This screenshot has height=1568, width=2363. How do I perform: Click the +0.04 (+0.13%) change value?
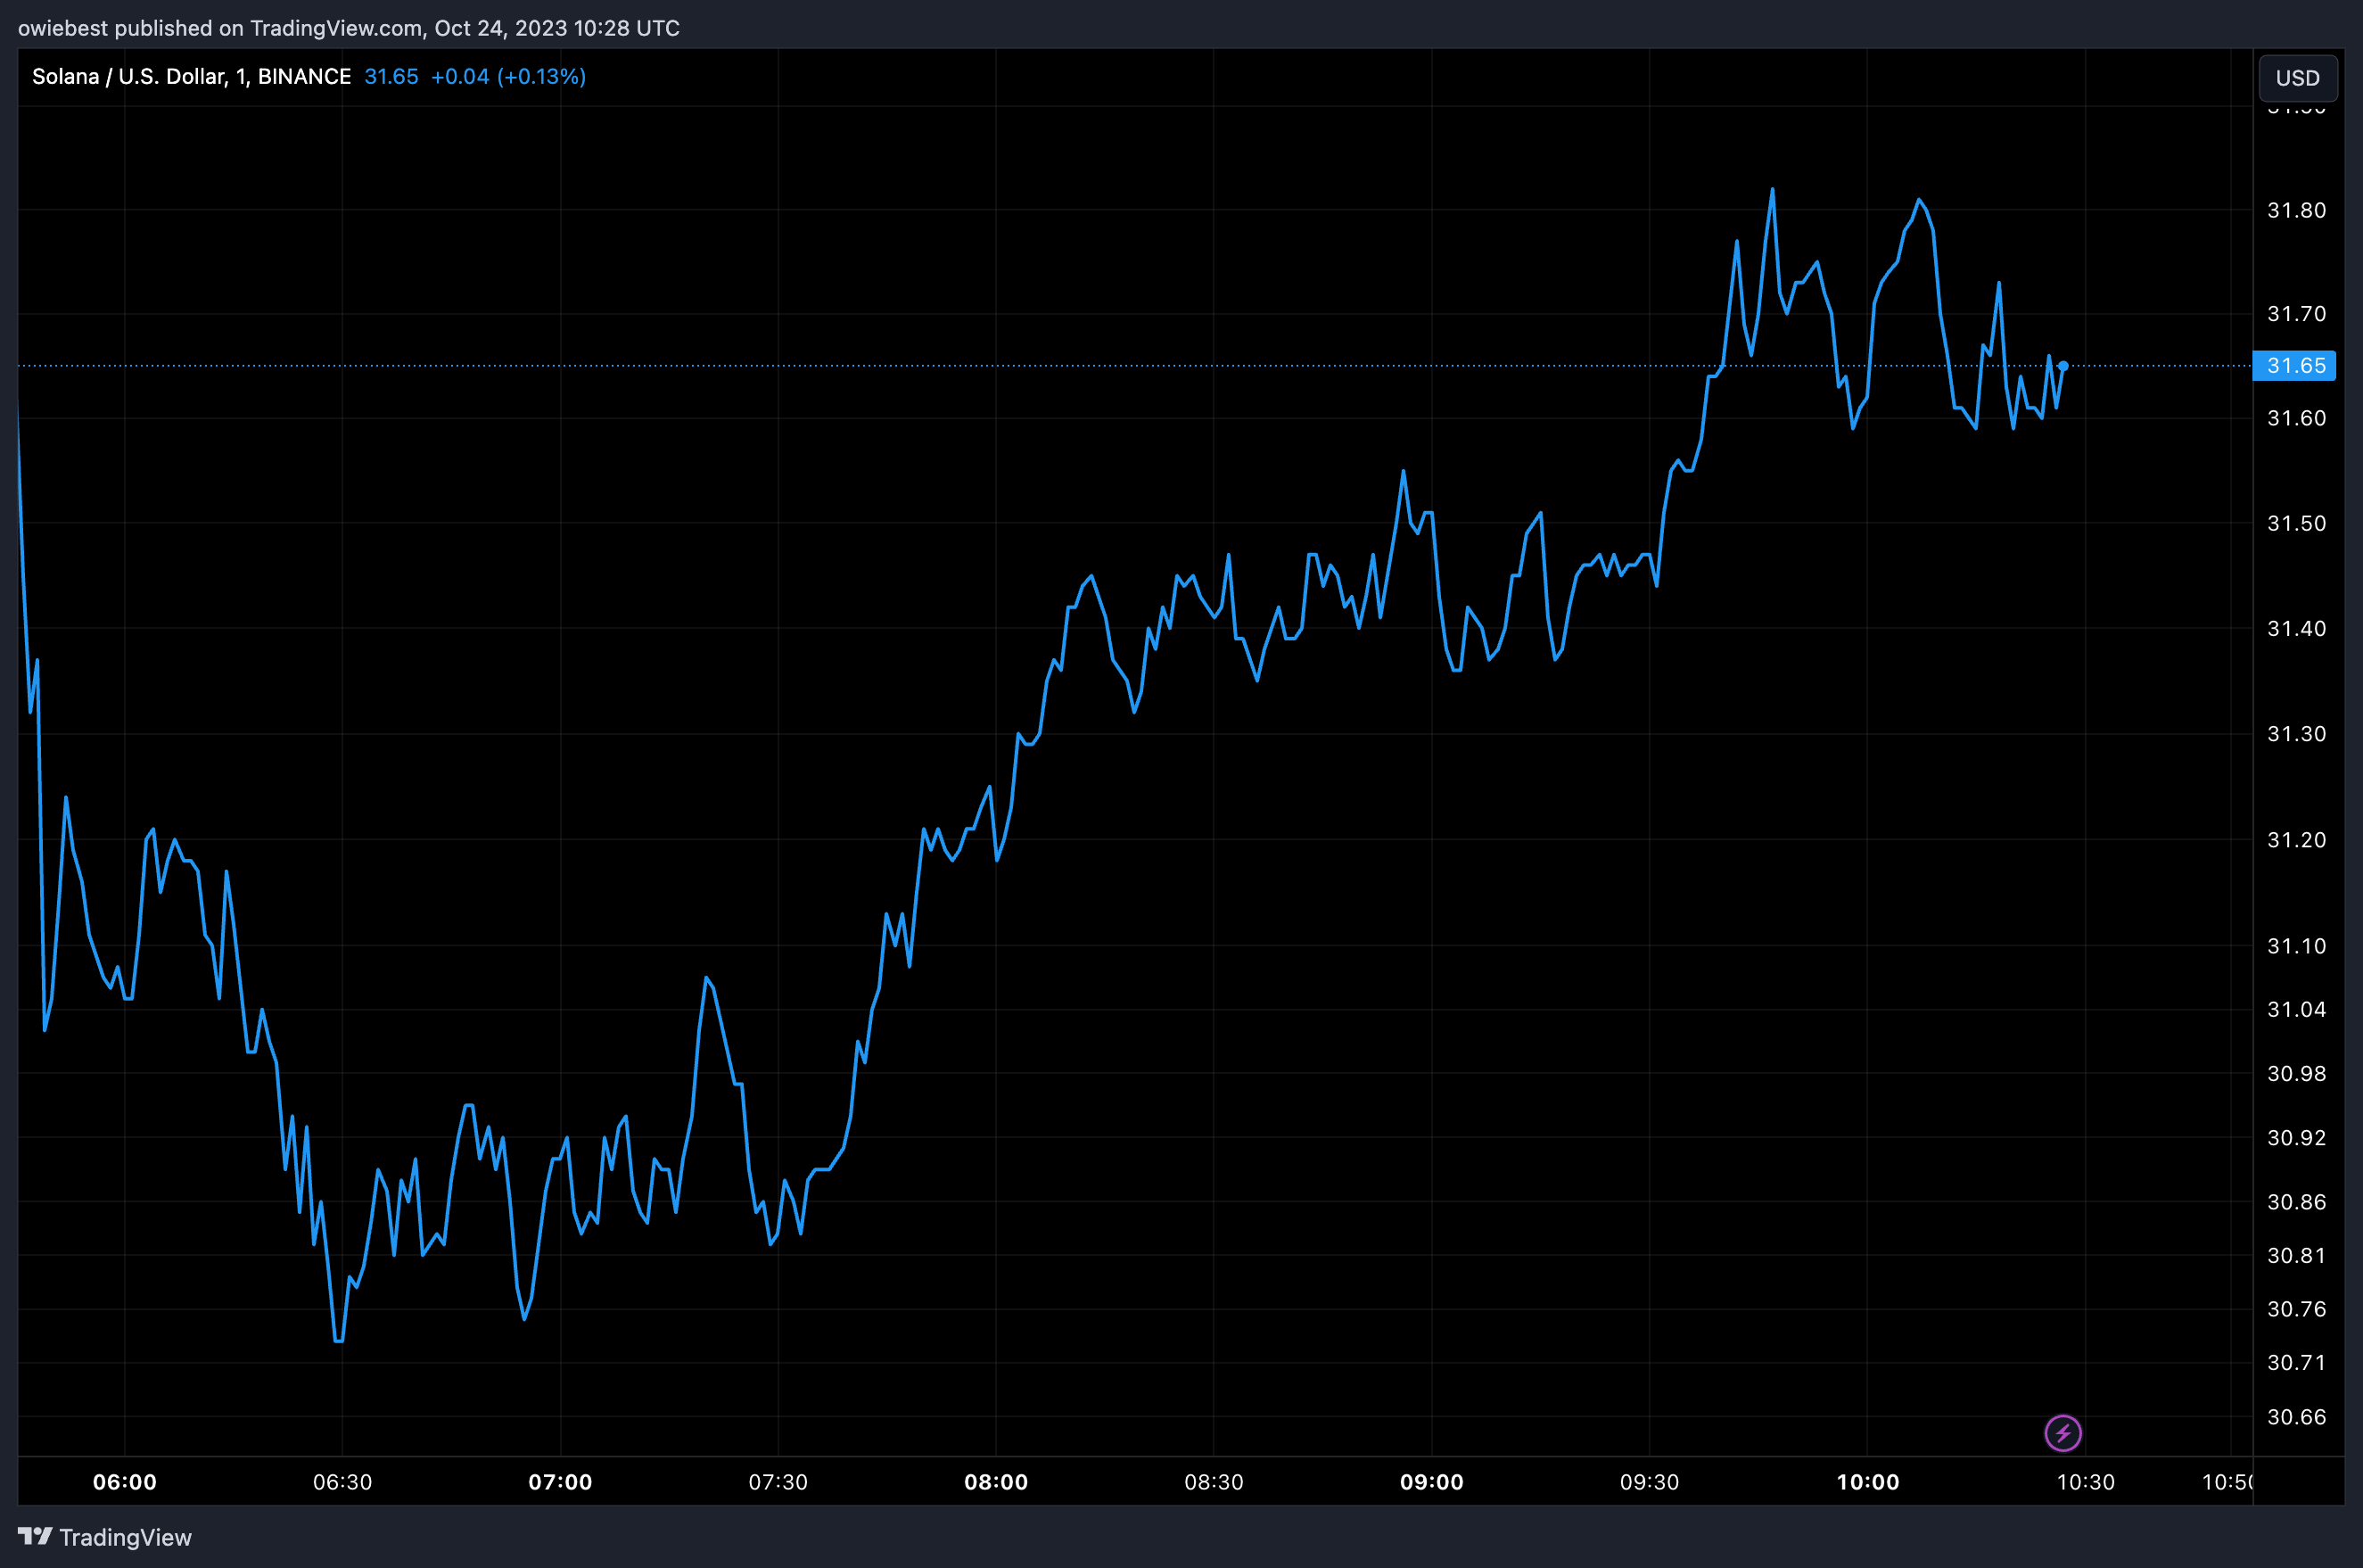(507, 77)
